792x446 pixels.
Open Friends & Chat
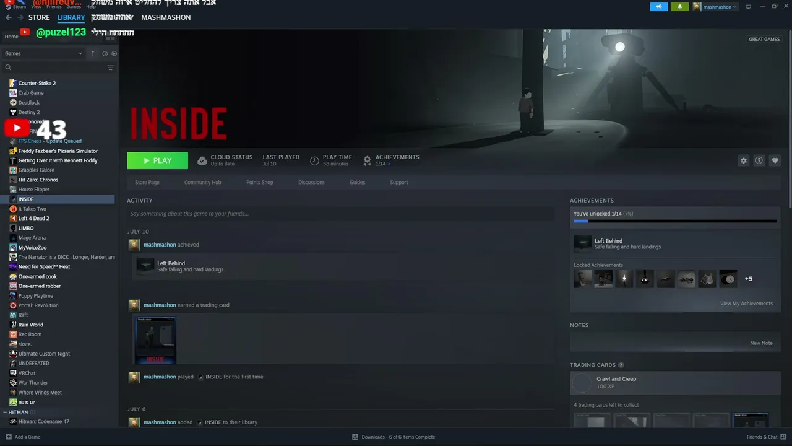pyautogui.click(x=766, y=437)
